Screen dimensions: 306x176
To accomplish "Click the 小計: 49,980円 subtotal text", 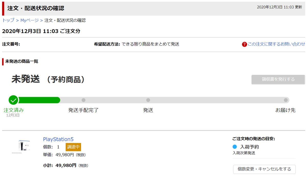I will [66, 166].
